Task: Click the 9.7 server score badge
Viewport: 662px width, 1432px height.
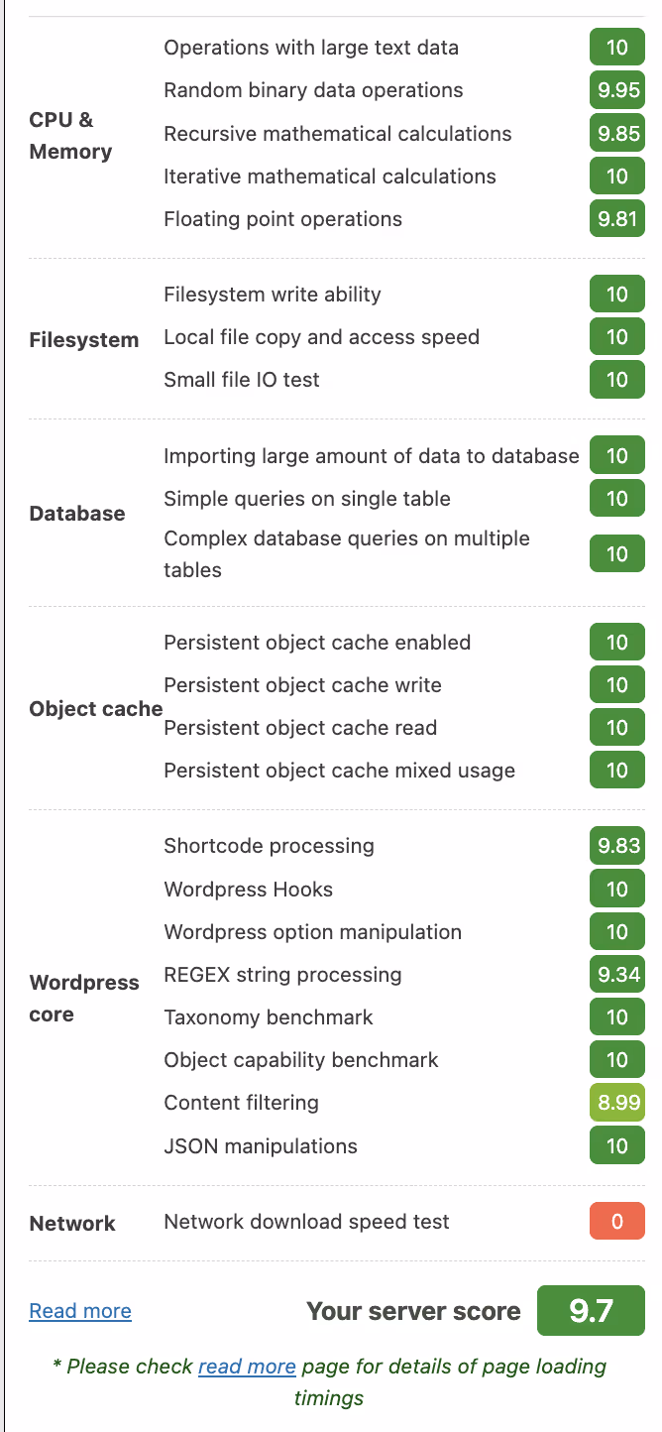Action: (x=591, y=1311)
